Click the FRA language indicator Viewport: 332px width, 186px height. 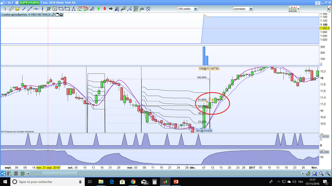pos(301,182)
